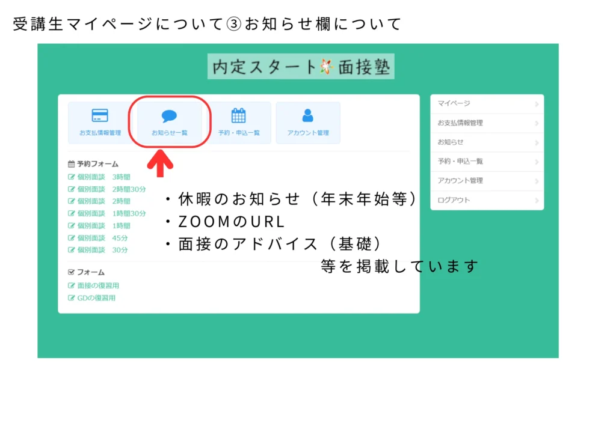Click the edit icon beside 個別面談 45分
Image resolution: width=616 pixels, height=435 pixels.
(72, 238)
